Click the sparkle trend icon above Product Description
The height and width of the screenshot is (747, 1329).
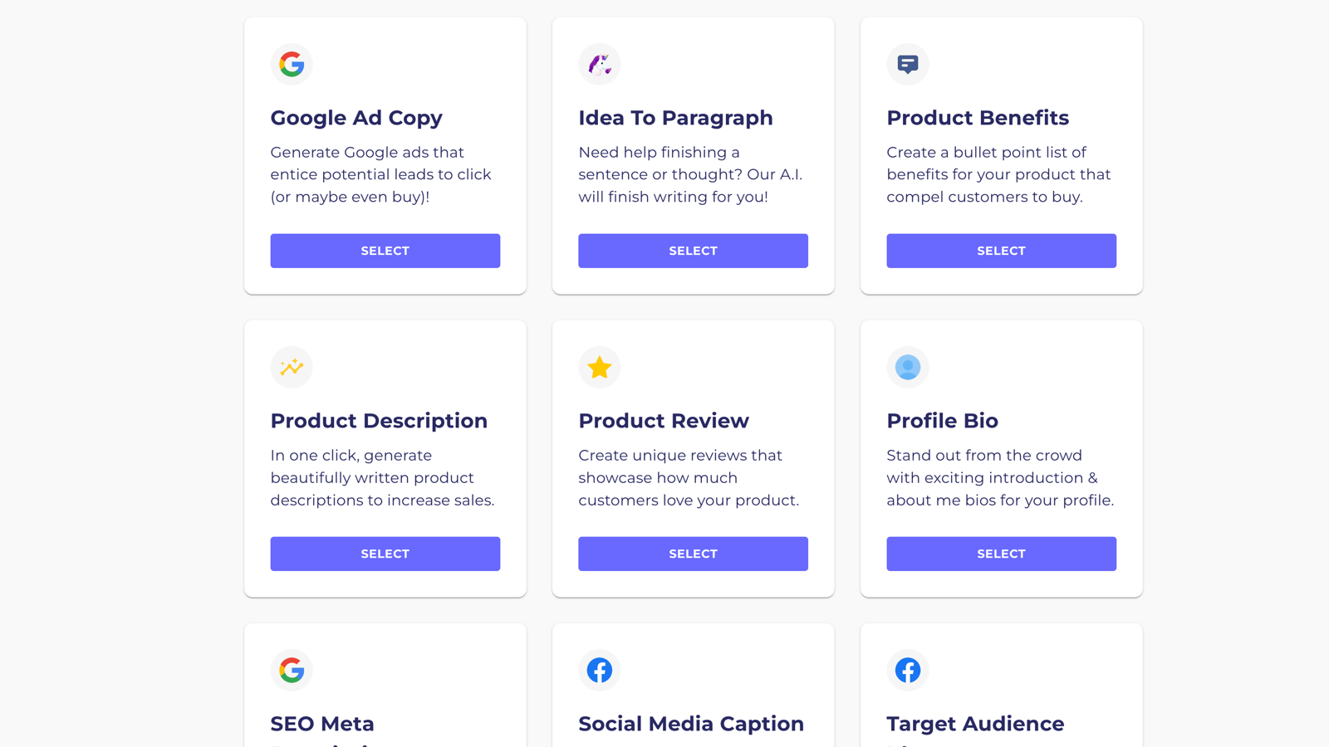(x=292, y=367)
